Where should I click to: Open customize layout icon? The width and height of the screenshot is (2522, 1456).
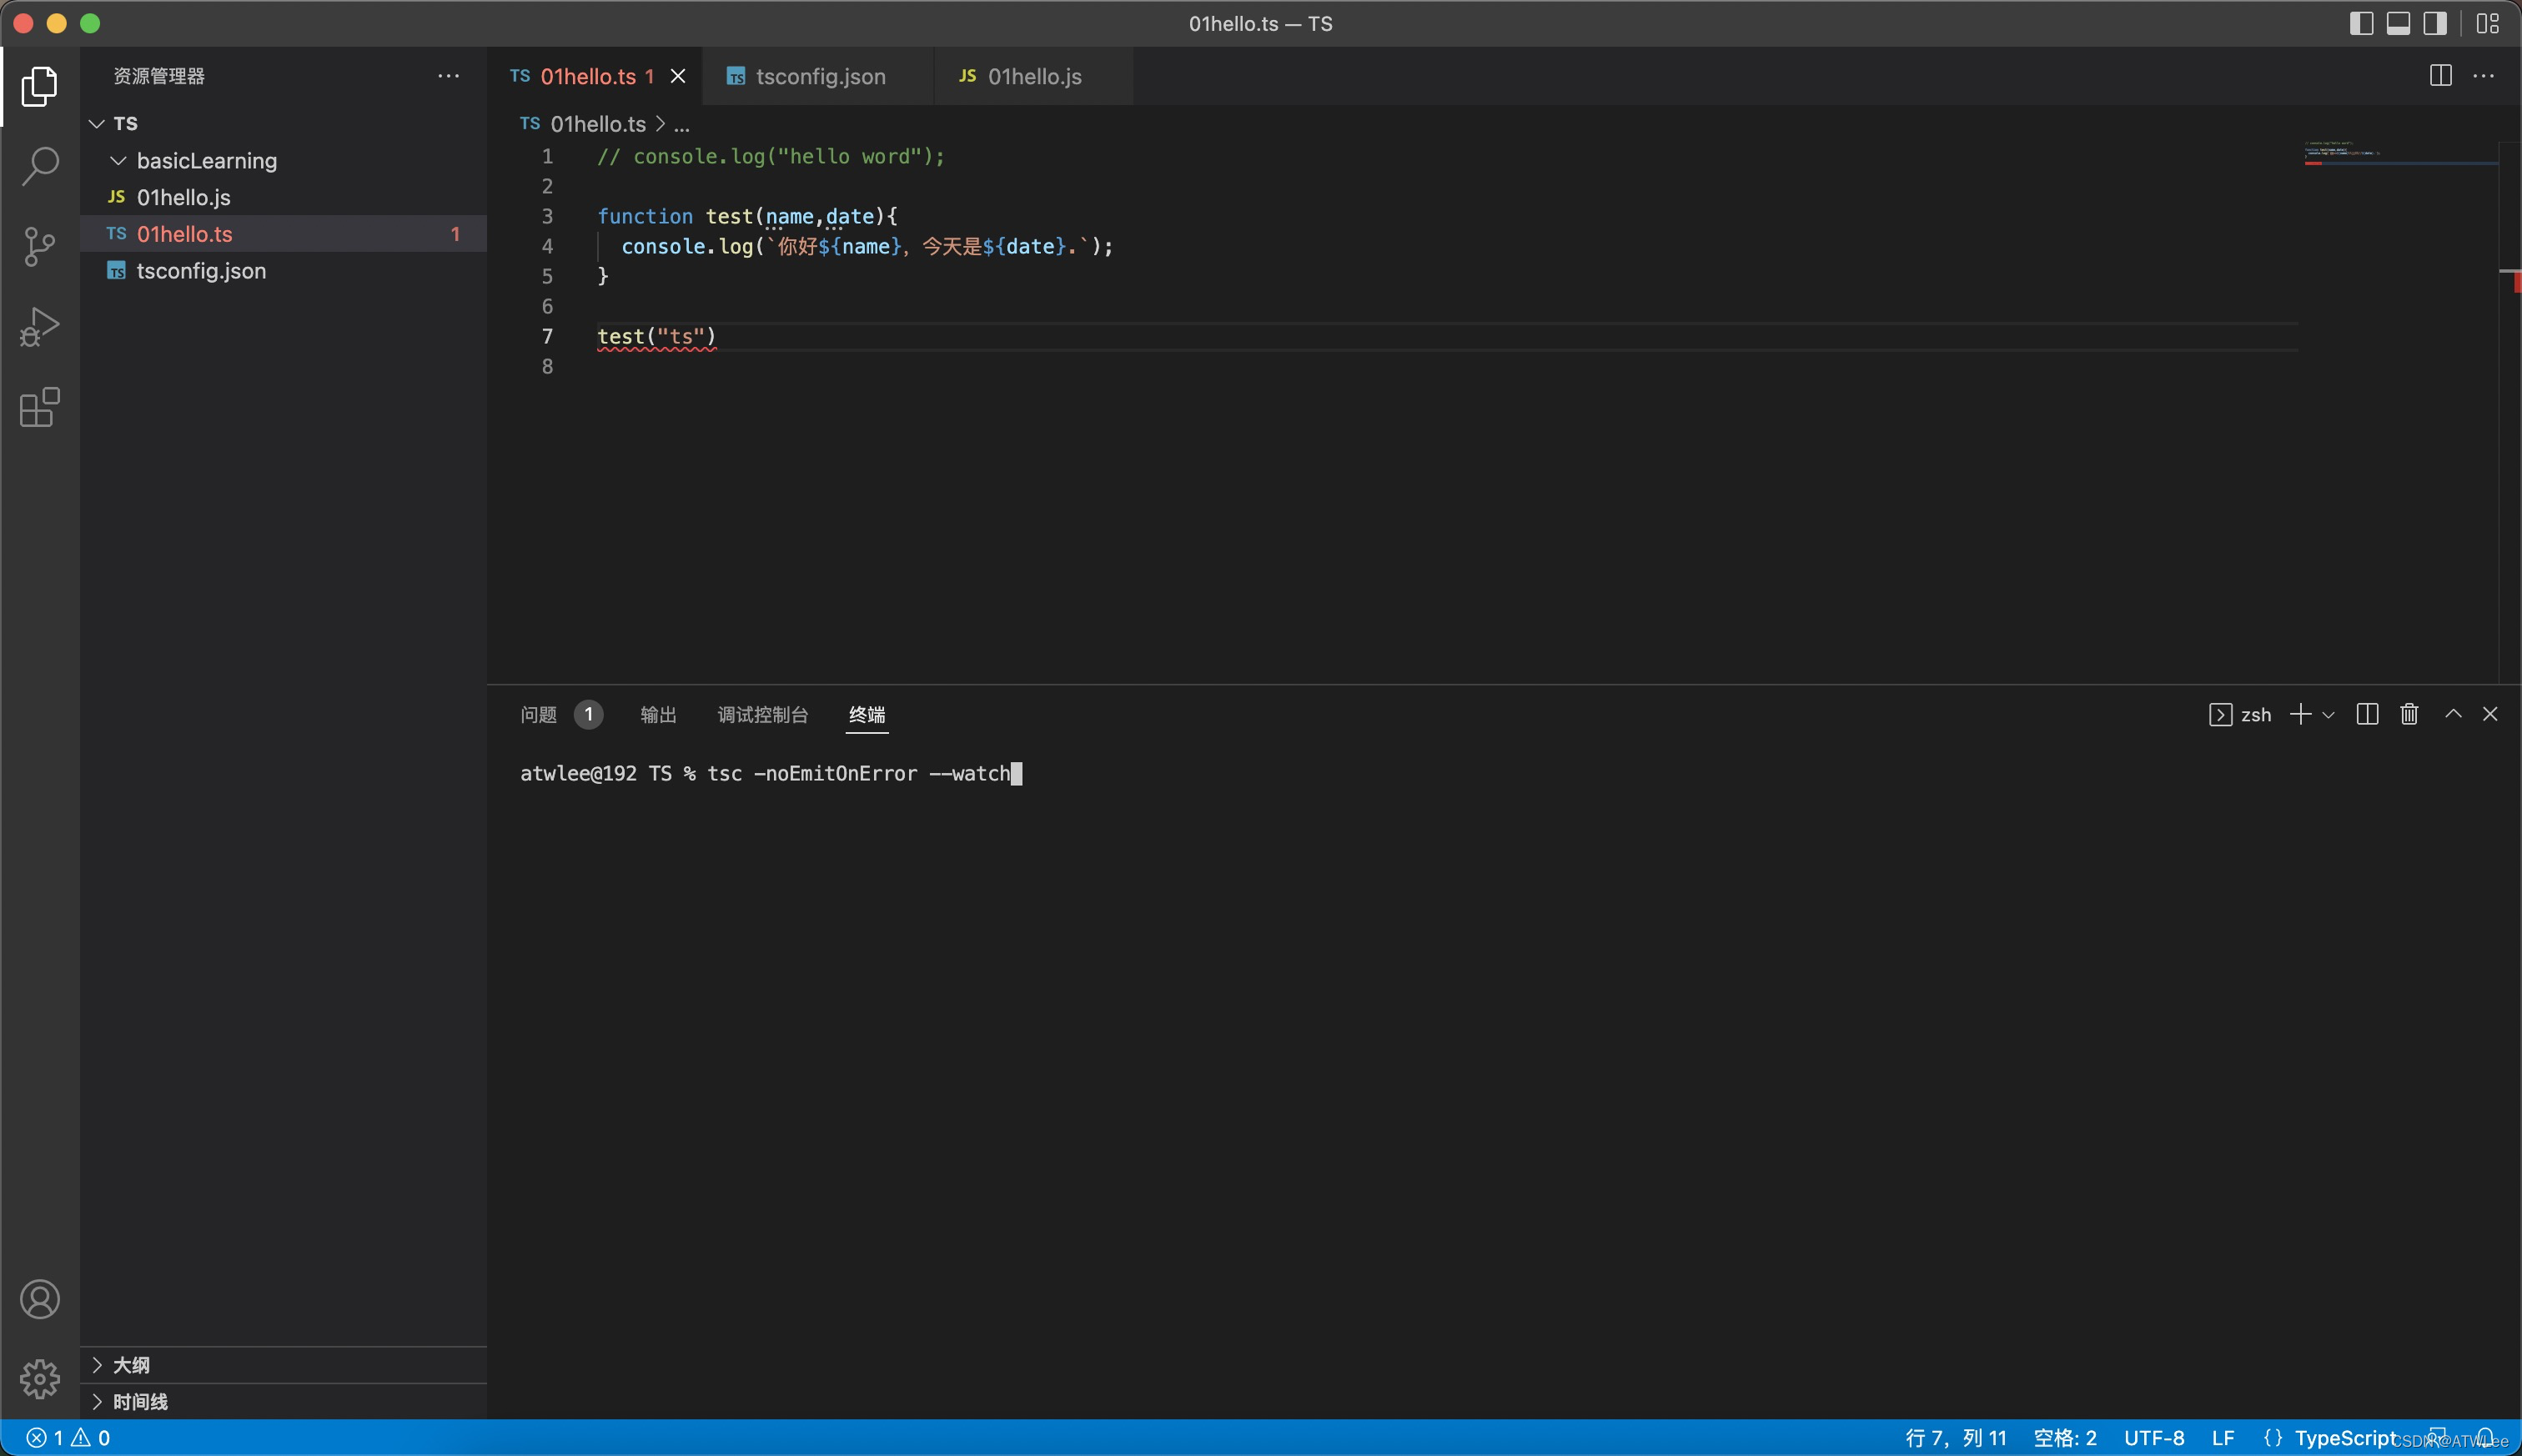[x=2488, y=23]
